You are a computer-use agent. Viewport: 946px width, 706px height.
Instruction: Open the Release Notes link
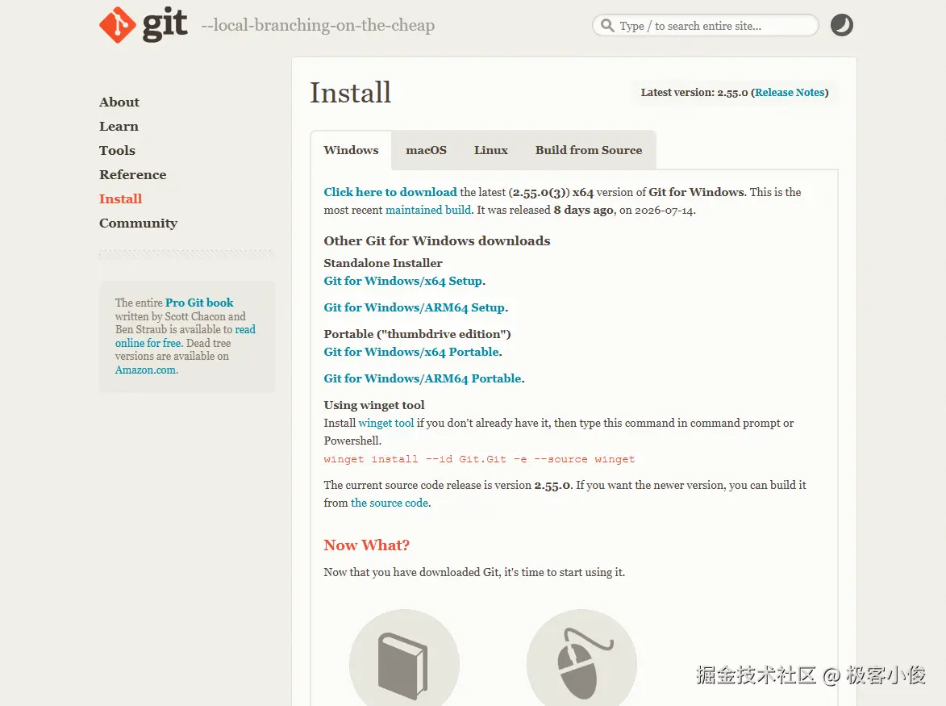point(790,92)
